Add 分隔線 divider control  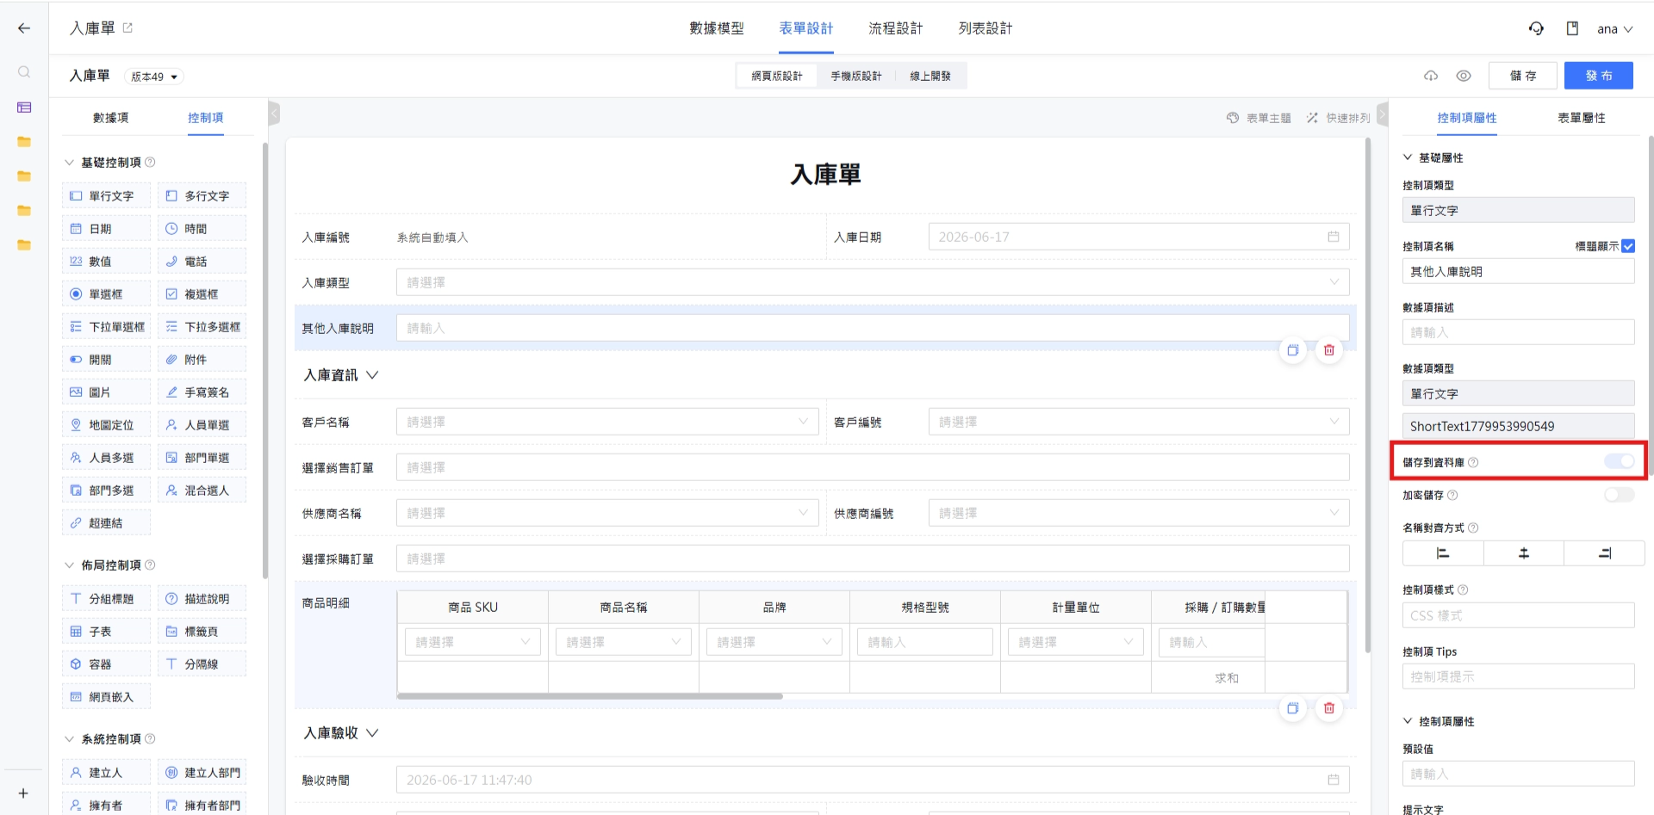click(202, 664)
